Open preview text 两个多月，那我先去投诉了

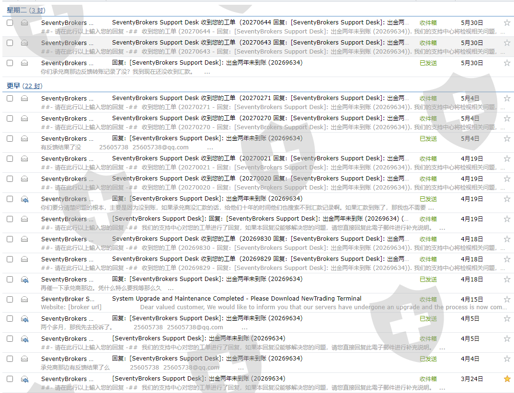pyautogui.click(x=77, y=327)
